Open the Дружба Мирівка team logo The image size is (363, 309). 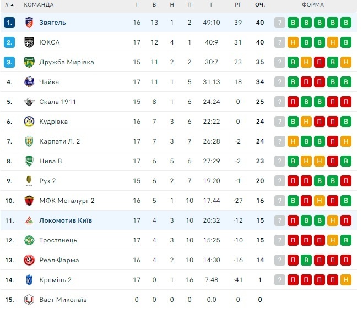[x=30, y=62]
